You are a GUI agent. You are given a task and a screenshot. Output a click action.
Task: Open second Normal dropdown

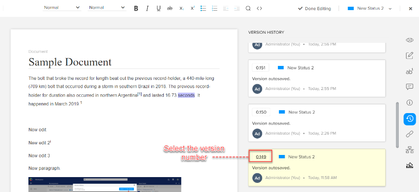click(107, 8)
